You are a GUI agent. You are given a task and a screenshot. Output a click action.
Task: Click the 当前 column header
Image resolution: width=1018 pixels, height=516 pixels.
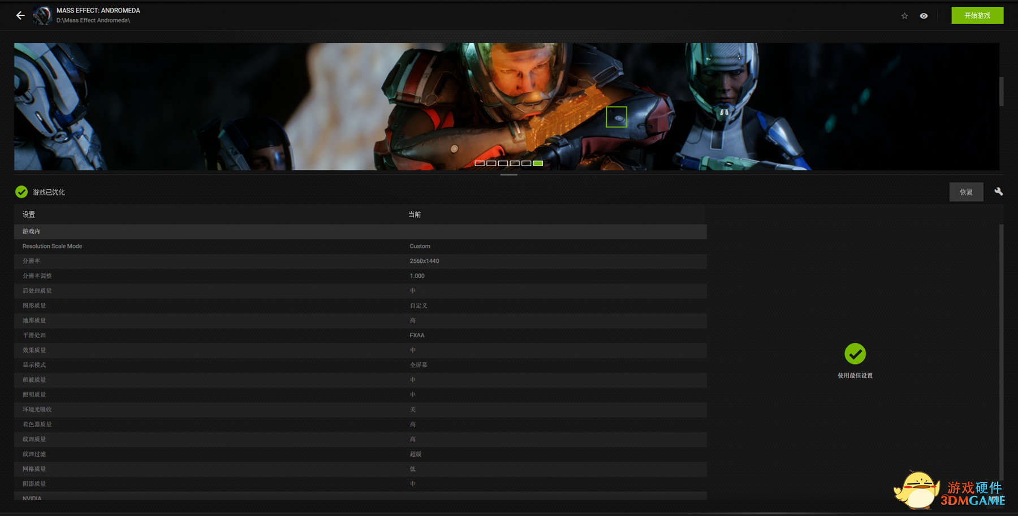pos(415,214)
